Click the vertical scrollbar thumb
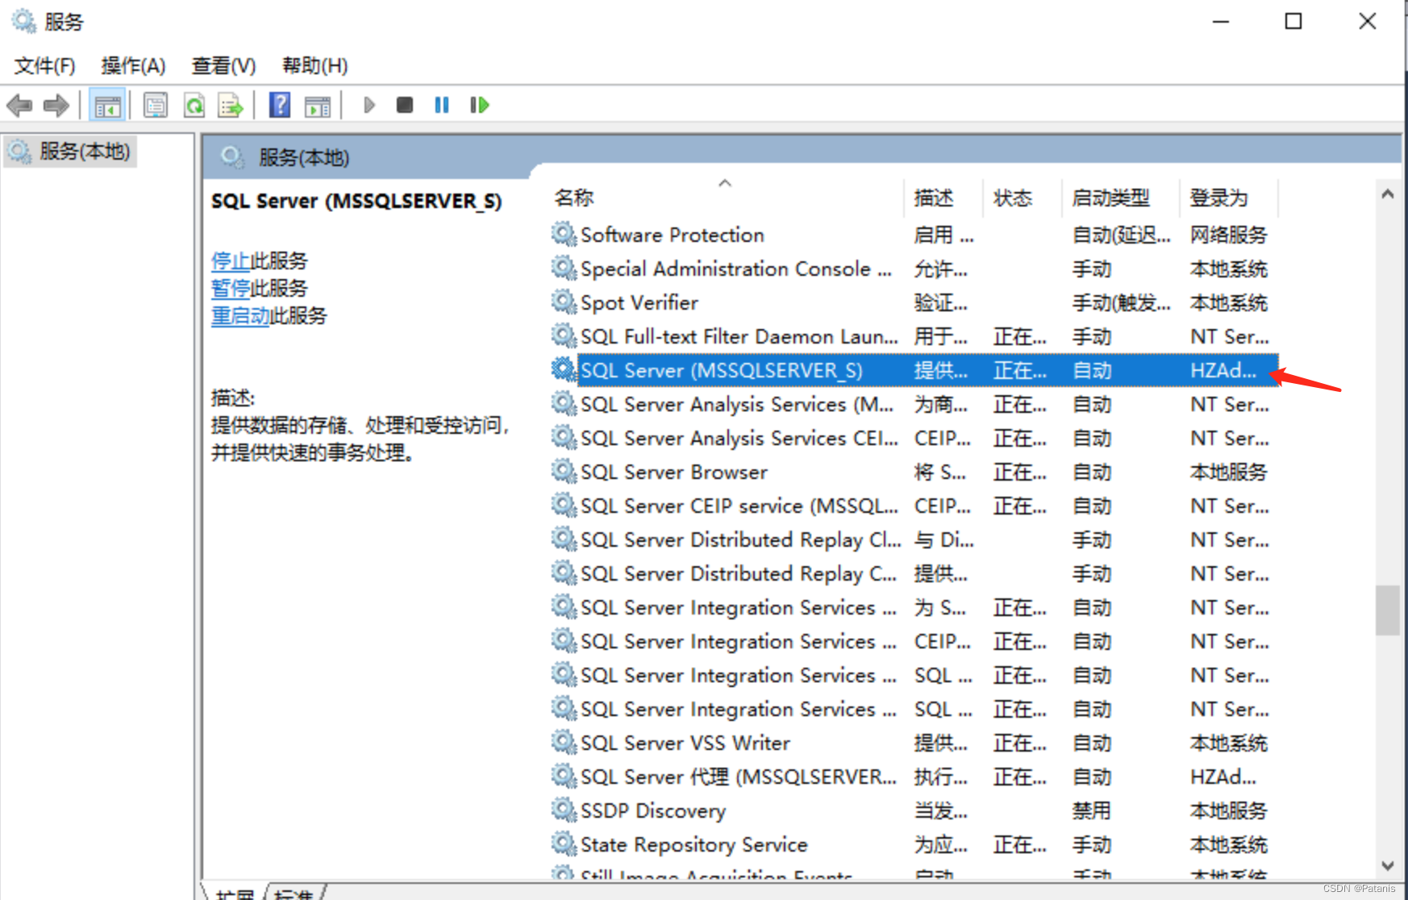Screen dimensions: 1408x900 point(1388,610)
